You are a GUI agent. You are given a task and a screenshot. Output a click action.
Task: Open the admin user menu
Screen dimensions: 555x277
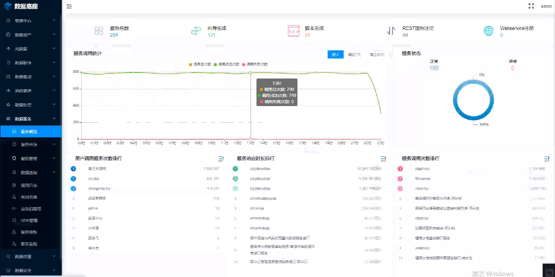tap(546, 6)
